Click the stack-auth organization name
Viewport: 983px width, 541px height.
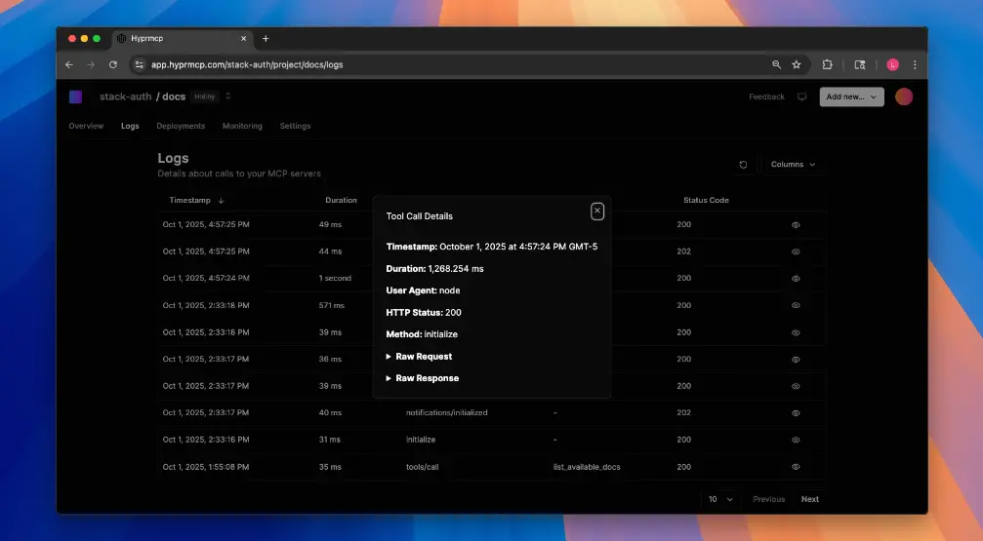pos(125,97)
